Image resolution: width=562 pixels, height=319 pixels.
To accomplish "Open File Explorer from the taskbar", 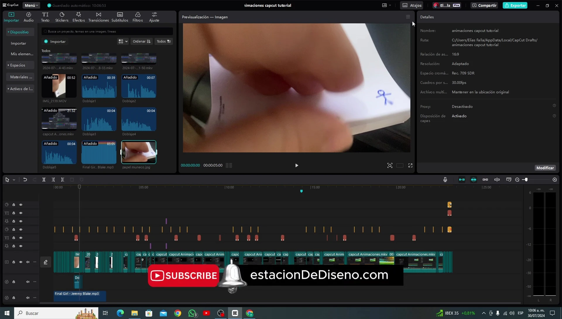I will 134,313.
